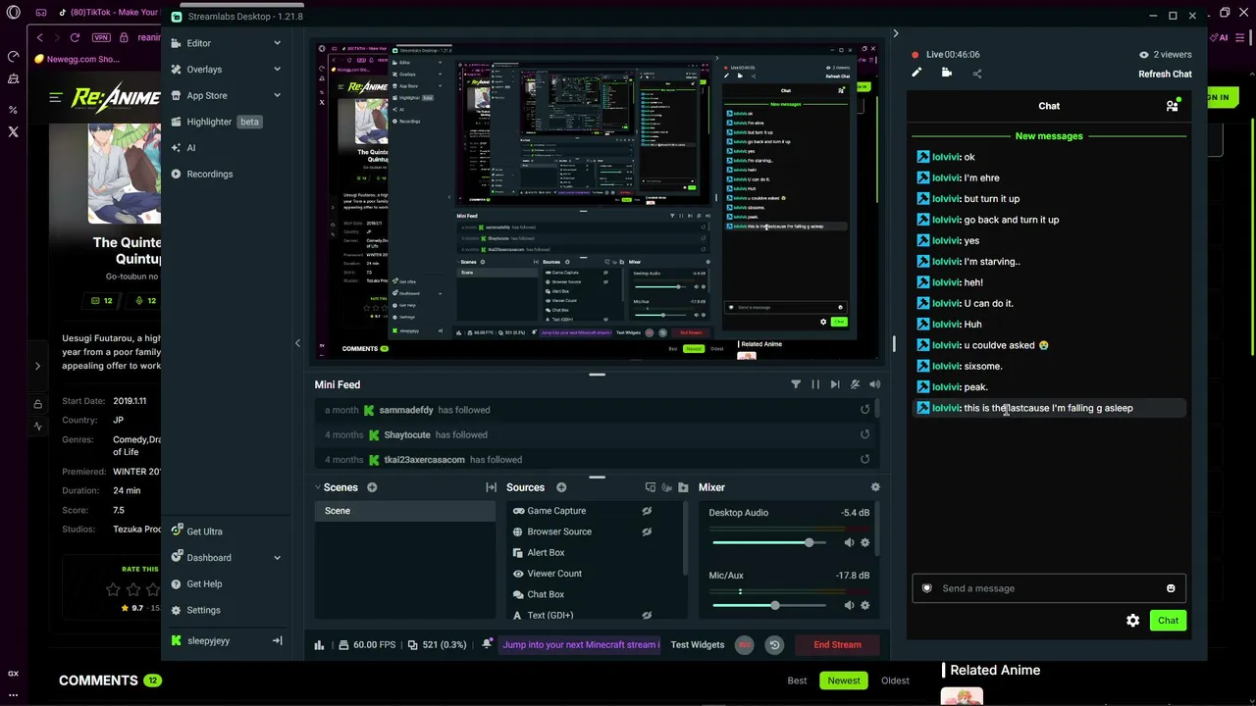Open the chat users list icon
The image size is (1256, 706).
tap(1172, 105)
